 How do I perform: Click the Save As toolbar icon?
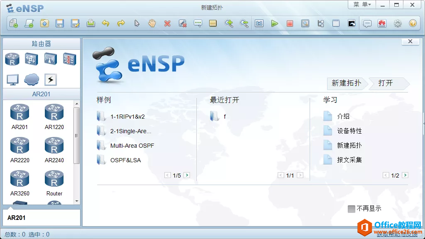[75, 23]
